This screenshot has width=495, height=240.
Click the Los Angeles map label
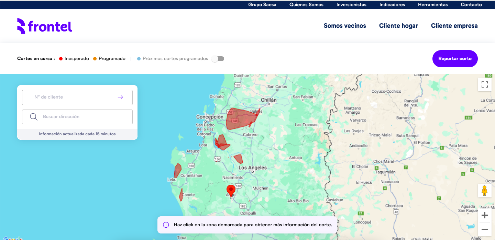pyautogui.click(x=253, y=168)
